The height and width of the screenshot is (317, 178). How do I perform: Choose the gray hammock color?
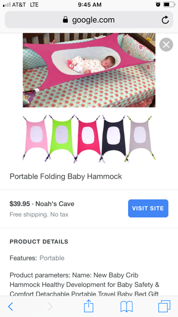click(x=140, y=138)
